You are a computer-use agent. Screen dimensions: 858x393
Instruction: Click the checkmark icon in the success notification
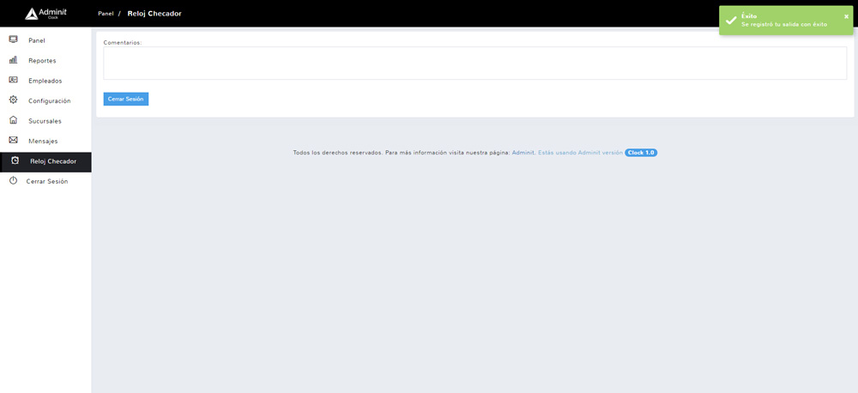[731, 21]
